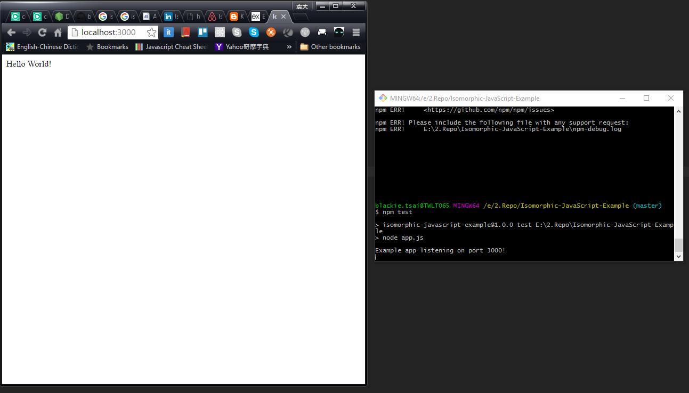Viewport: 689px width, 393px height.
Task: Open the English-Chinese Dictionary bookmark
Action: click(43, 47)
